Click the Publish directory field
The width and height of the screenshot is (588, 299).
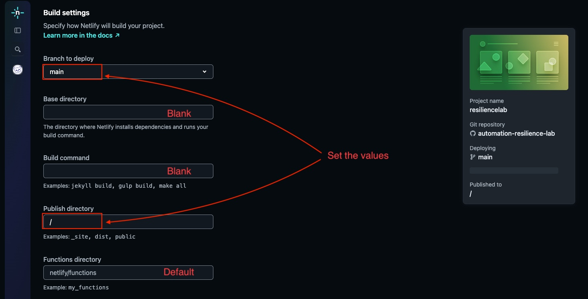pos(128,222)
